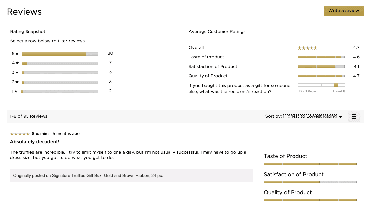Image resolution: width=374 pixels, height=207 pixels.
Task: Click Shoshim's Satisfaction of Product rating bar
Action: tap(310, 182)
